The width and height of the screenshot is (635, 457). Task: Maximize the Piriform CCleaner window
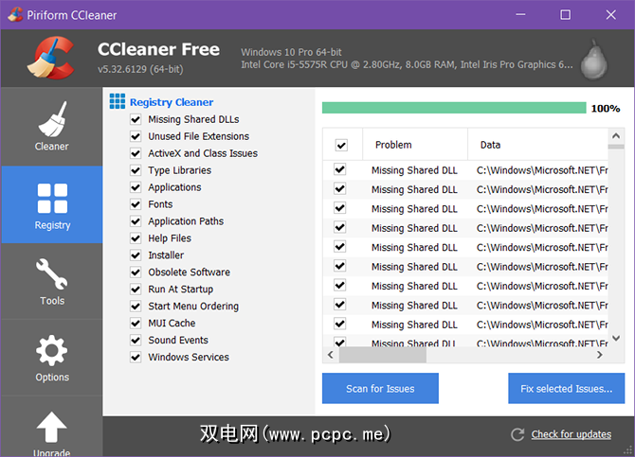coord(566,14)
